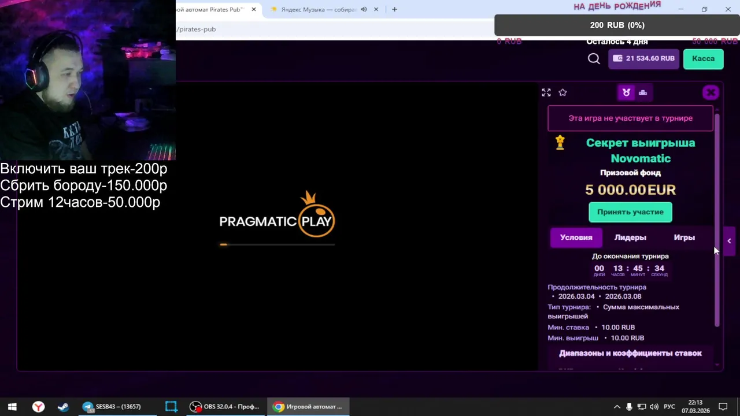Switch to the Игры tab
740x416 pixels.
684,237
